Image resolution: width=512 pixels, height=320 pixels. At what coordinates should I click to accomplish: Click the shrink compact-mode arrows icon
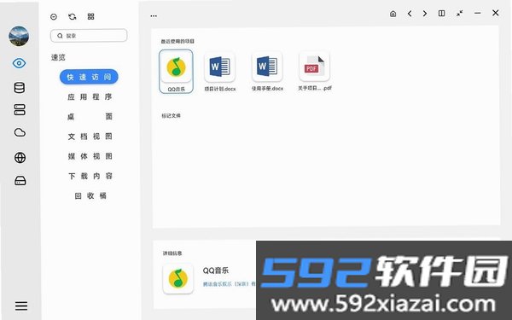pyautogui.click(x=460, y=14)
